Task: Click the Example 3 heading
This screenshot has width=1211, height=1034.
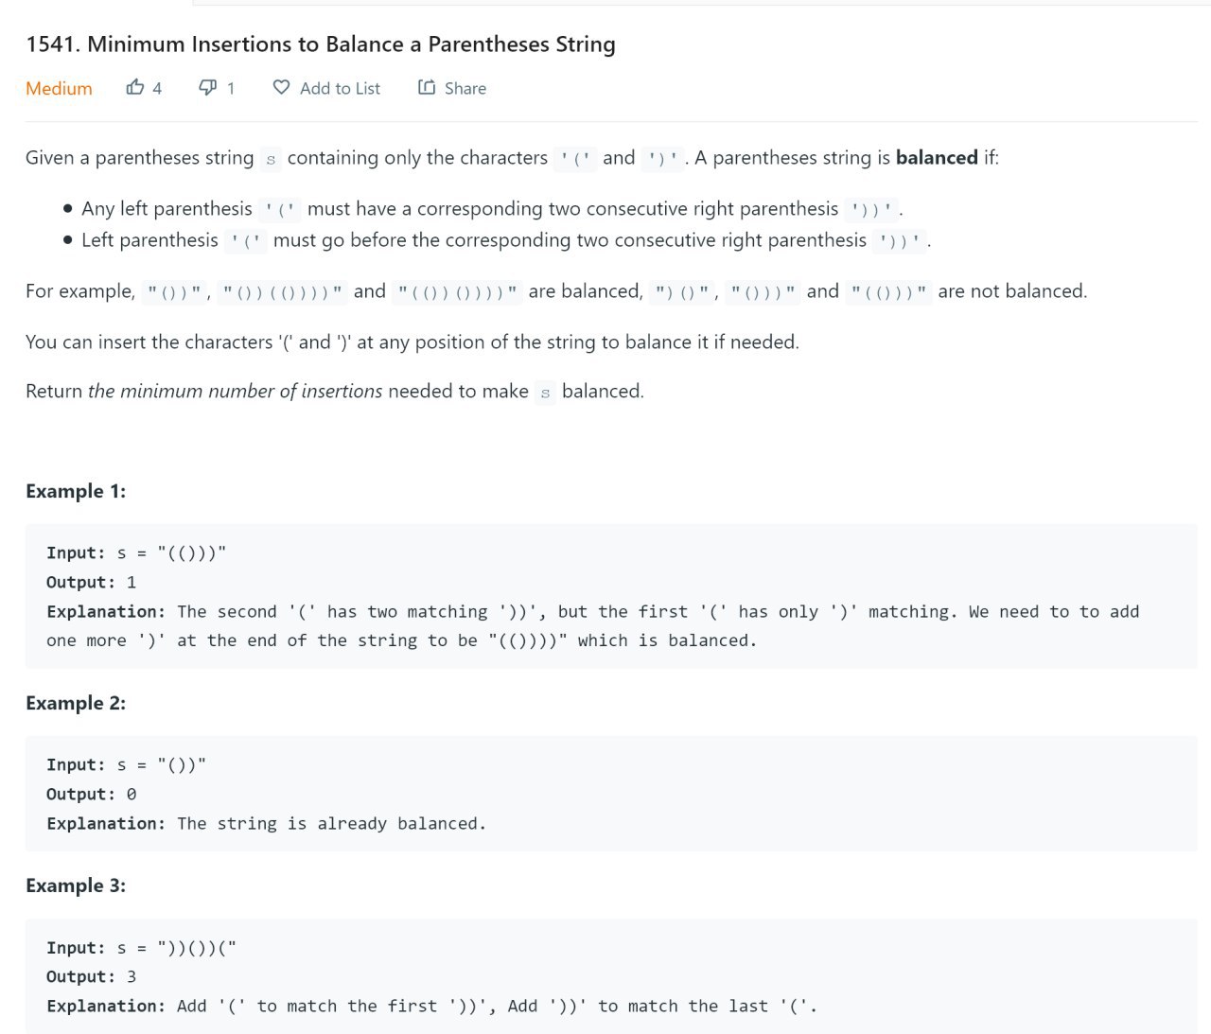Action: [x=76, y=885]
